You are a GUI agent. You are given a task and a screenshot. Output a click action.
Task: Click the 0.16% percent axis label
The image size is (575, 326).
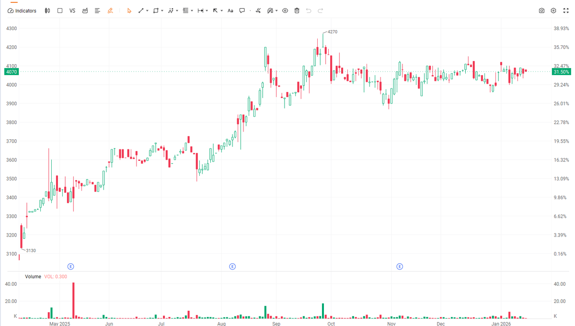[x=560, y=254]
